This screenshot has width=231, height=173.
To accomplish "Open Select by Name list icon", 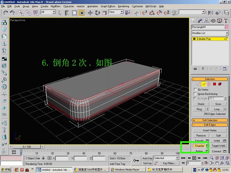I will coord(67,13).
